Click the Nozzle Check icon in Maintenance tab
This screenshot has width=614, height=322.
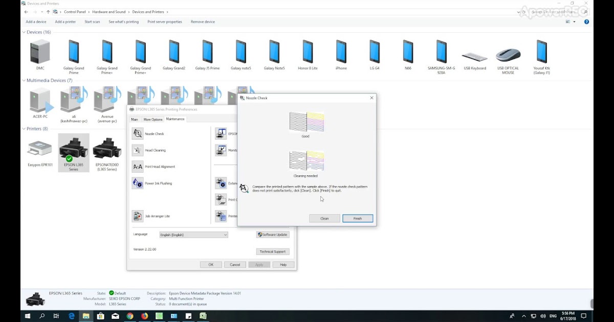(137, 134)
